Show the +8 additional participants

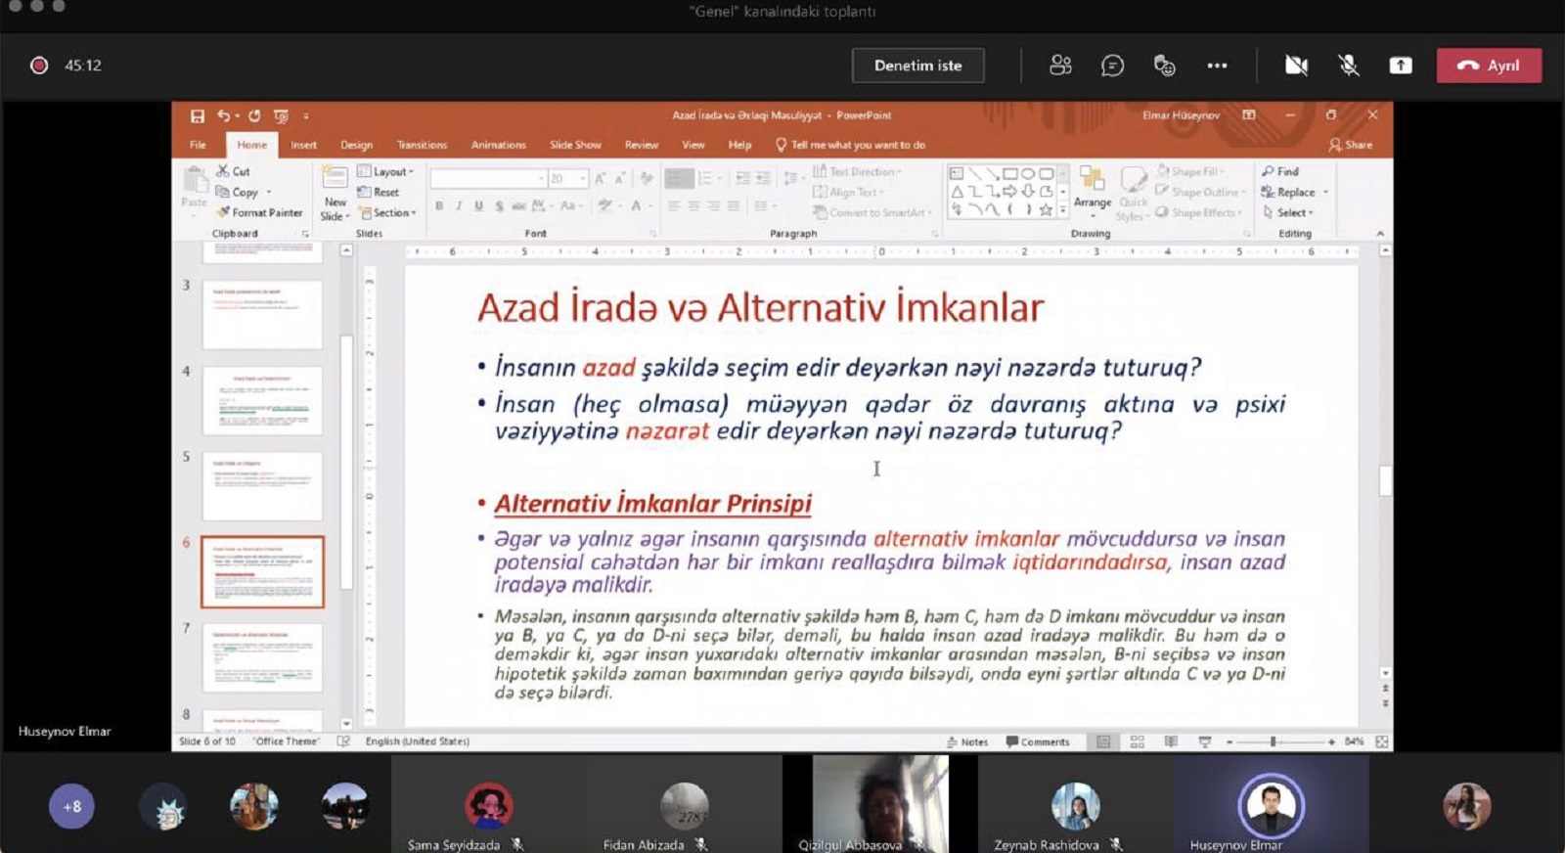point(71,807)
